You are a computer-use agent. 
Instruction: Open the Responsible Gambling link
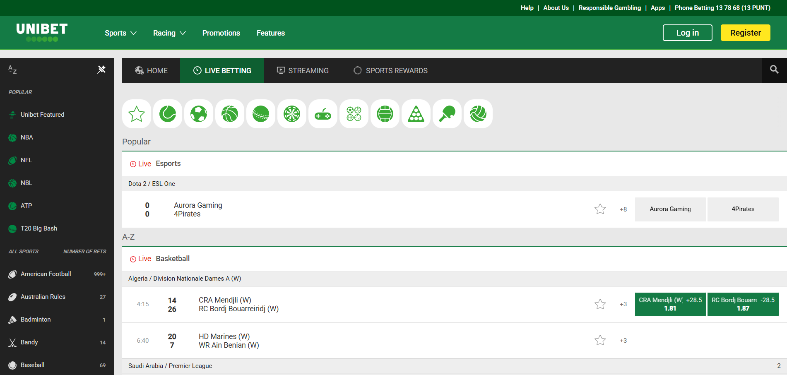click(609, 8)
